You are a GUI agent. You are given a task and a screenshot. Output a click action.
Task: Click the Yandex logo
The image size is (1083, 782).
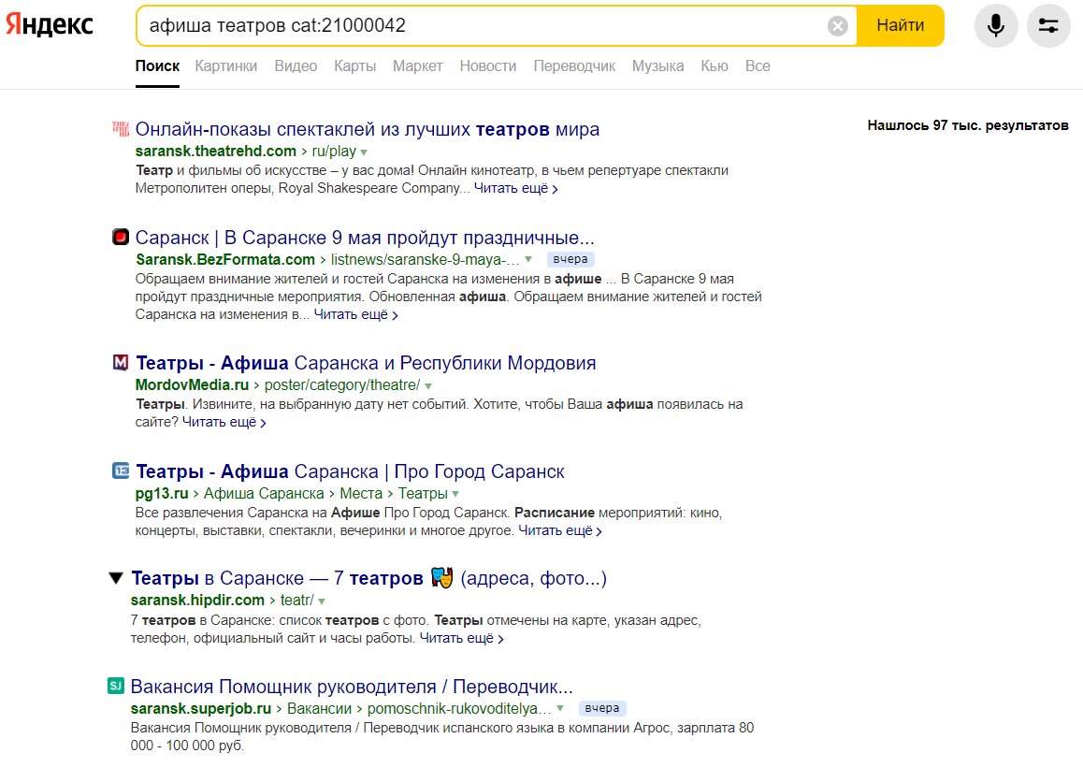coord(49,25)
